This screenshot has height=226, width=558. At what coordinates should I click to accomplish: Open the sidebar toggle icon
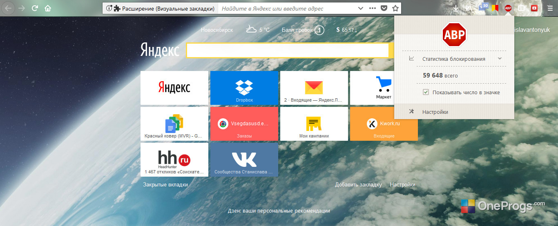pos(521,8)
